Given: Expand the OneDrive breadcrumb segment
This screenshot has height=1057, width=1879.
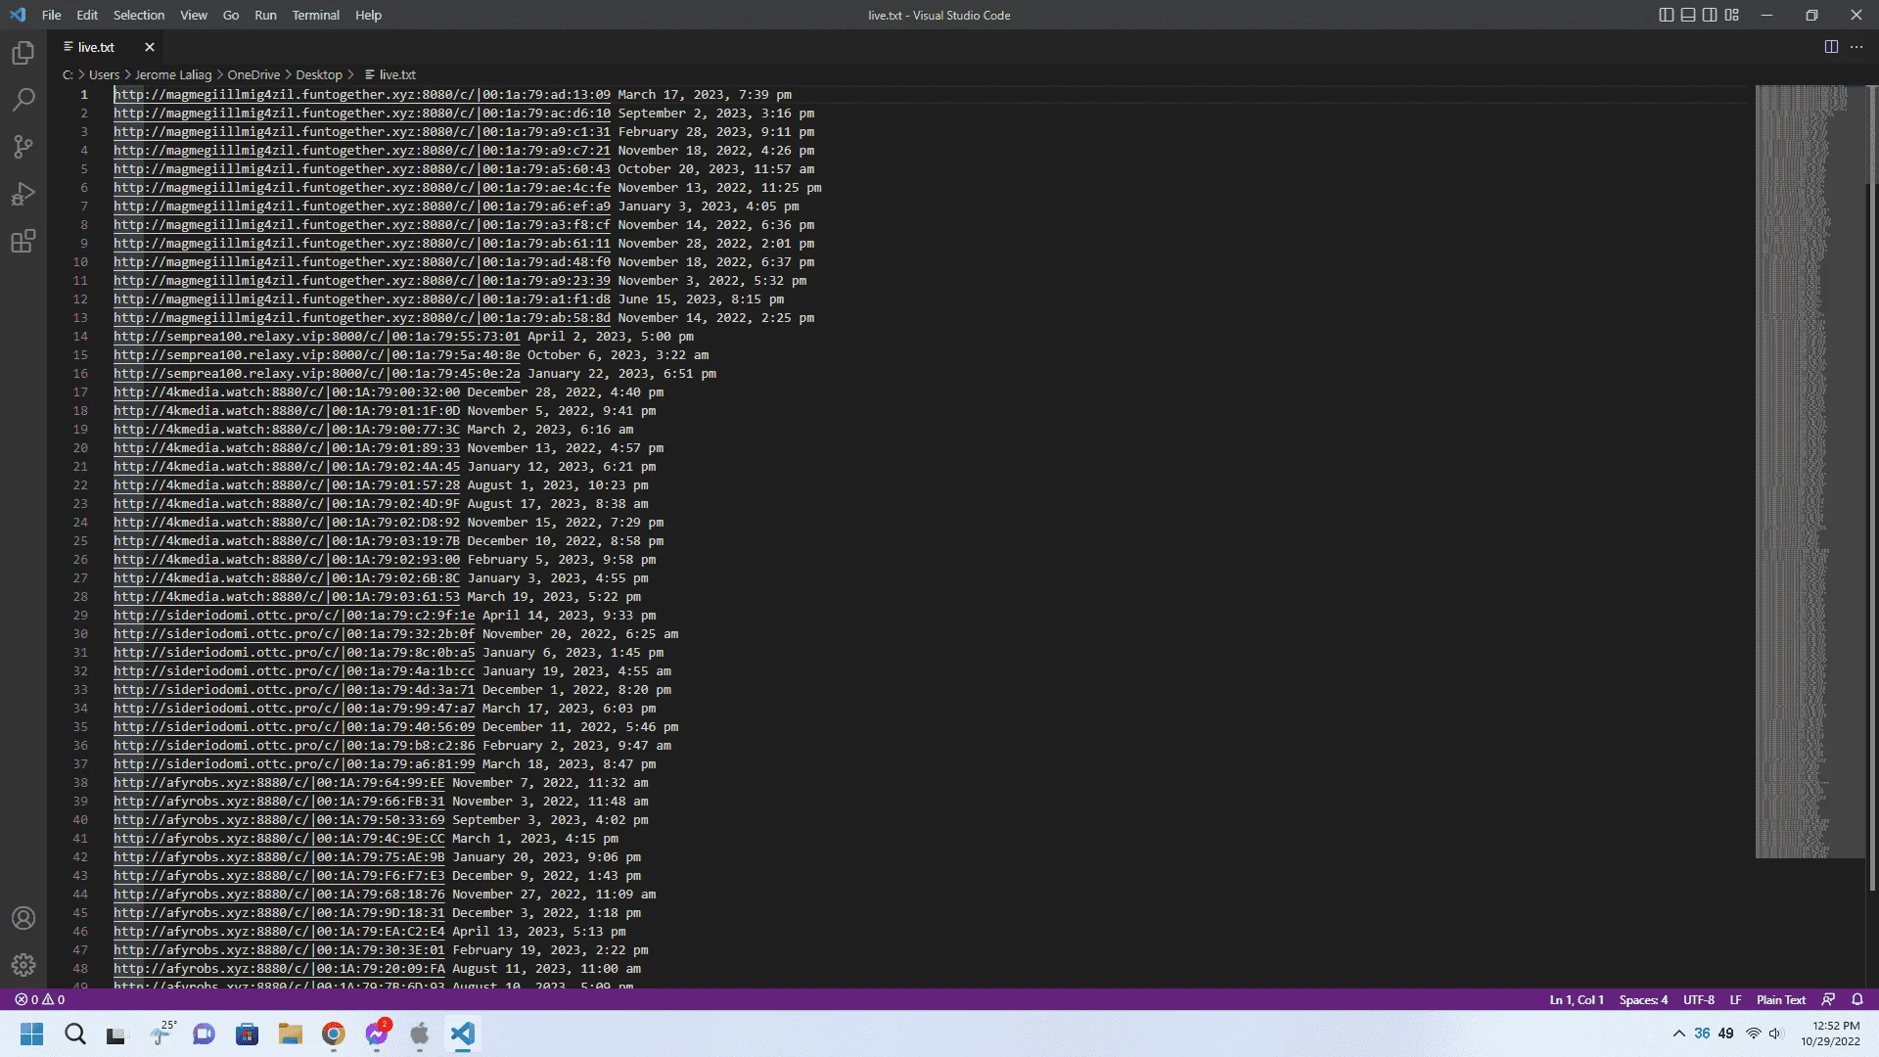Looking at the screenshot, I should tap(253, 74).
